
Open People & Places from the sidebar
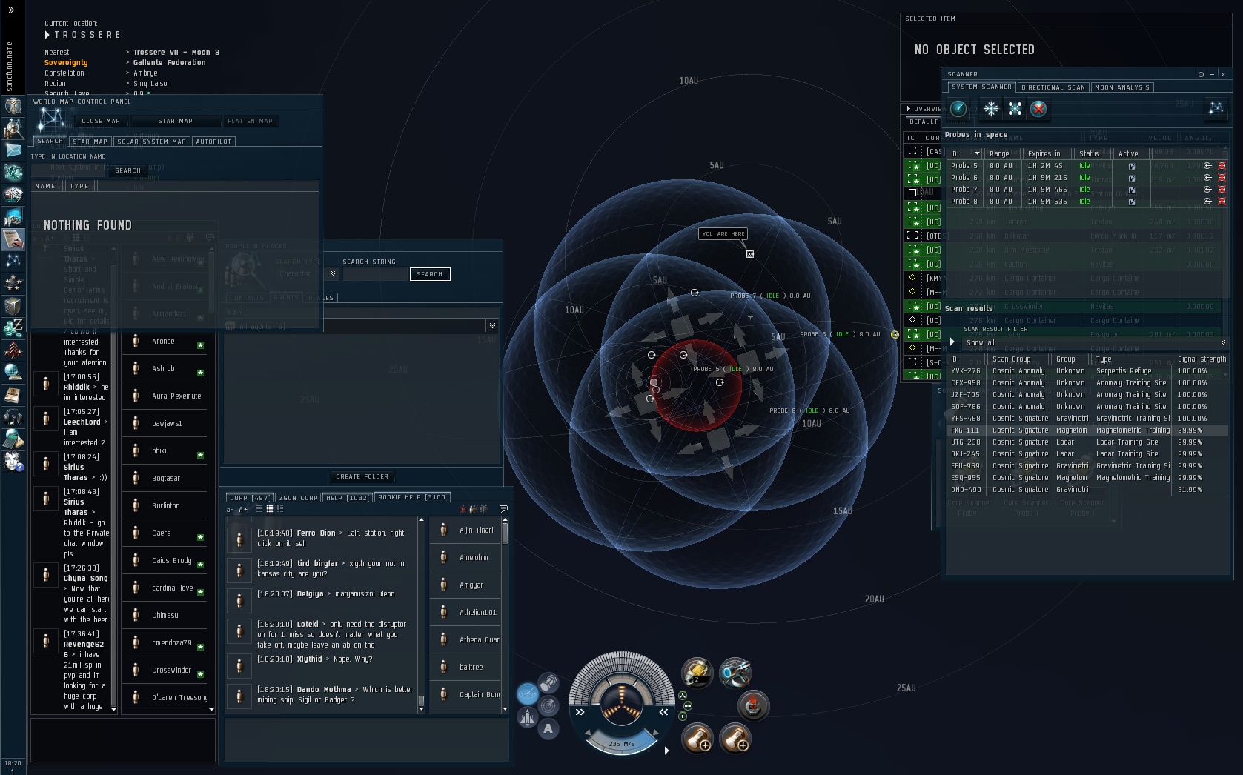[x=13, y=128]
